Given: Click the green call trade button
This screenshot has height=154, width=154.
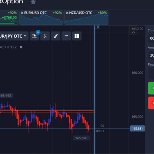Looking at the screenshot, I should click(151, 88).
